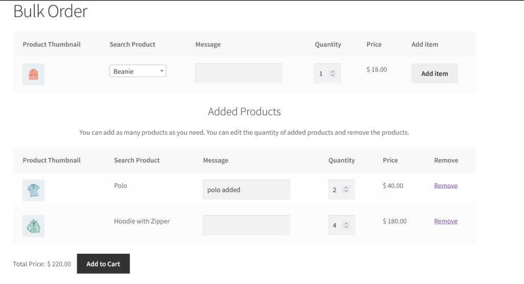Click the Hoodie with Zipper thumbnail

point(33,226)
